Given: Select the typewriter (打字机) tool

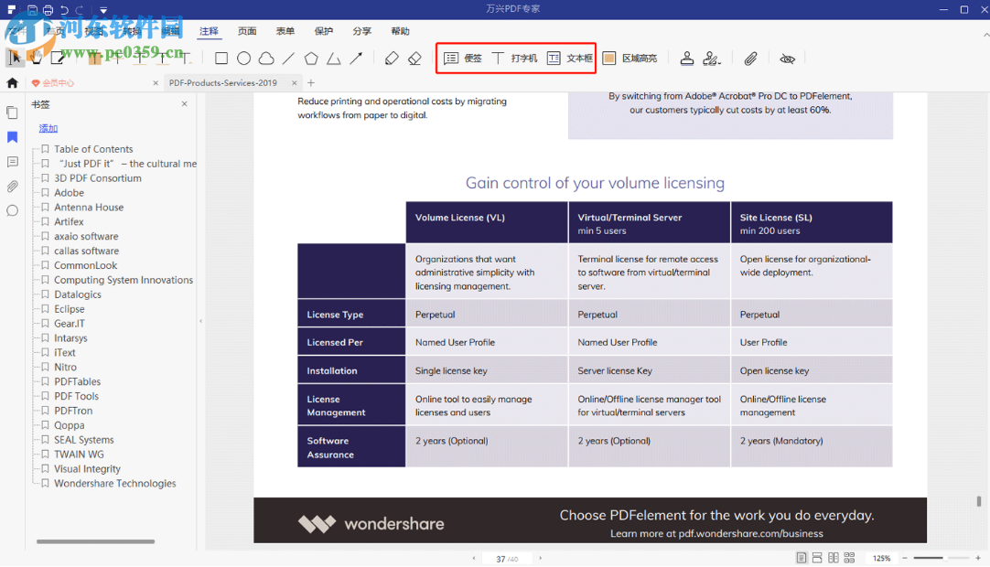Looking at the screenshot, I should [x=514, y=59].
